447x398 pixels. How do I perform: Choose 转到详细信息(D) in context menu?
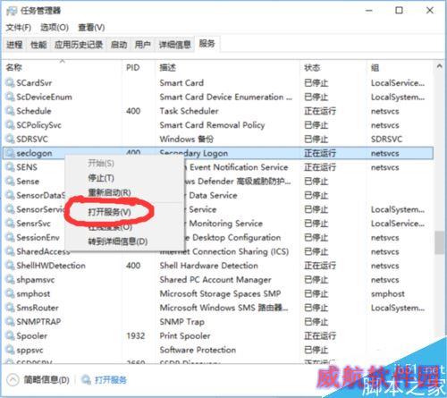(118, 241)
